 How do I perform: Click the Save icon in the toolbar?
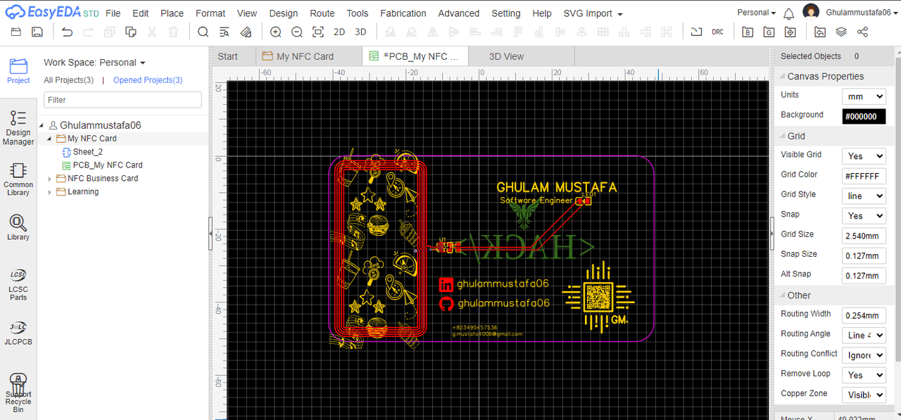point(37,32)
